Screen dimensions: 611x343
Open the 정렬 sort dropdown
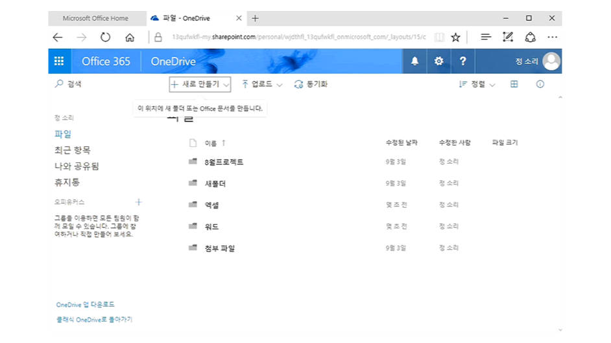477,84
